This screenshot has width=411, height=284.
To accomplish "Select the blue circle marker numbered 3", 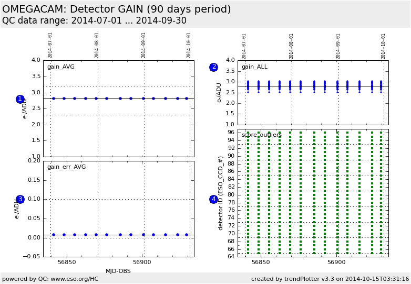I will pos(20,199).
